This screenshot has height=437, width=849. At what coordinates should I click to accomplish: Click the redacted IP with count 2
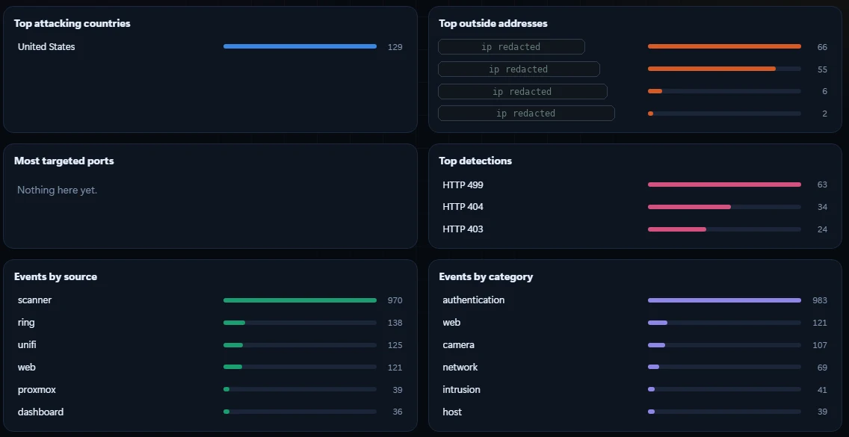pos(526,114)
